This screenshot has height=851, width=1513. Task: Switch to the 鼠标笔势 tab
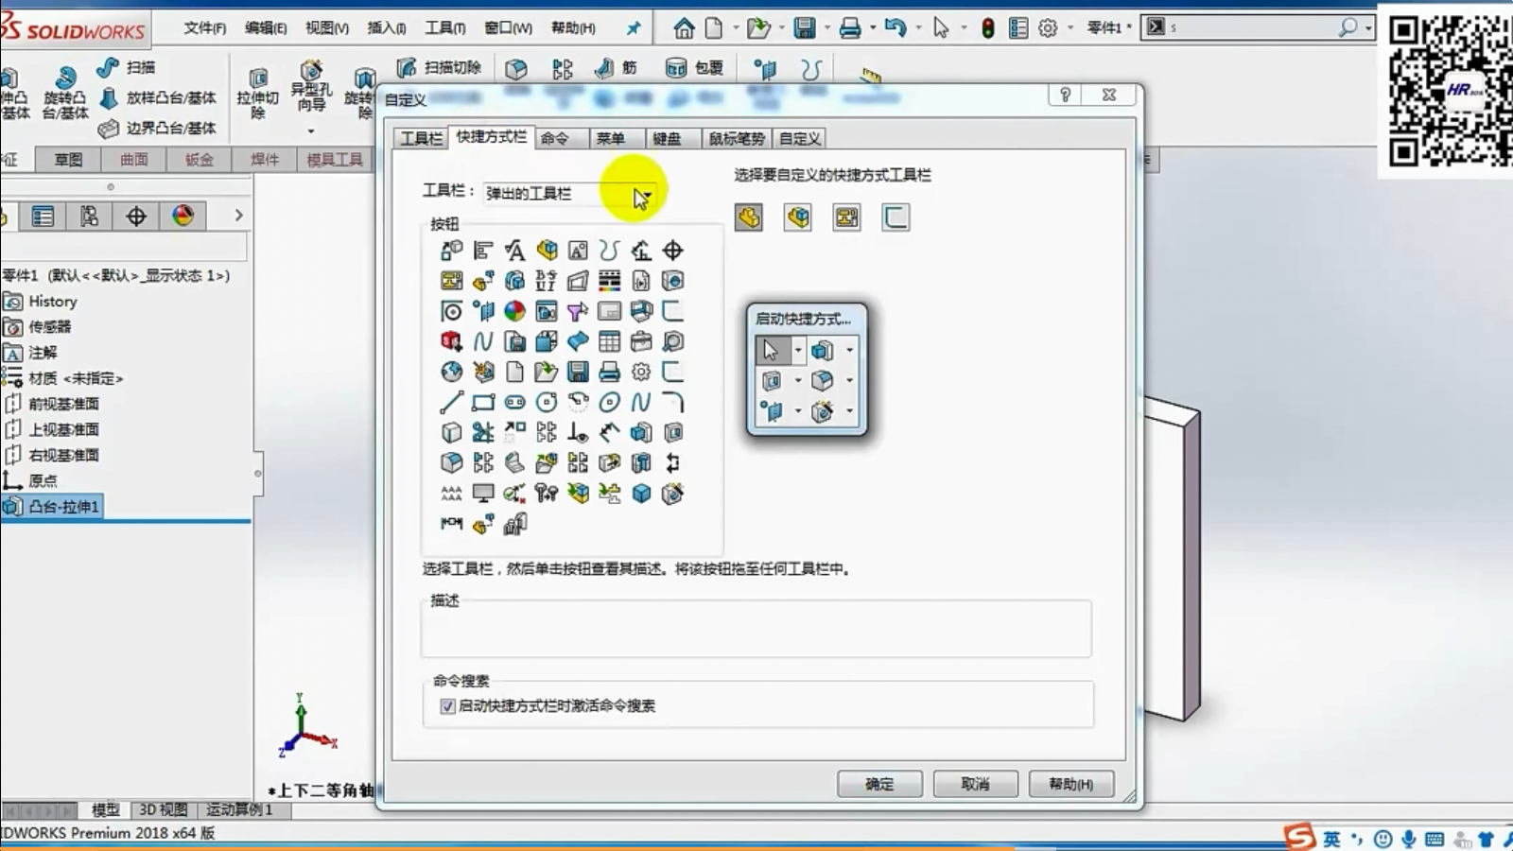click(x=736, y=139)
